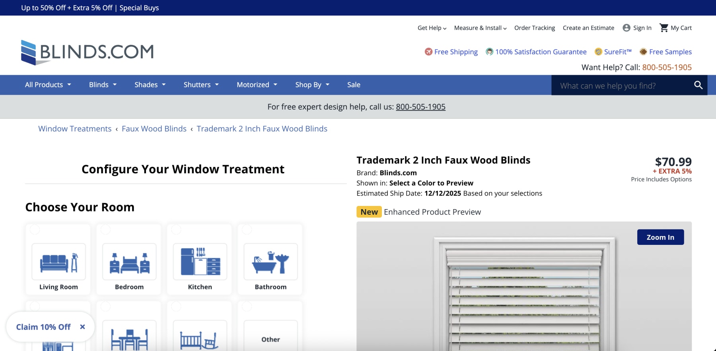
Task: Tick the Bathroom radio circle
Action: [247, 229]
